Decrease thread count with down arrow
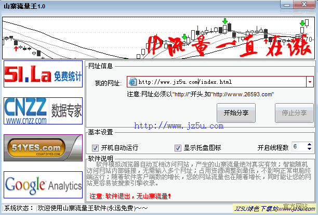318x215 pixels. (x=309, y=149)
